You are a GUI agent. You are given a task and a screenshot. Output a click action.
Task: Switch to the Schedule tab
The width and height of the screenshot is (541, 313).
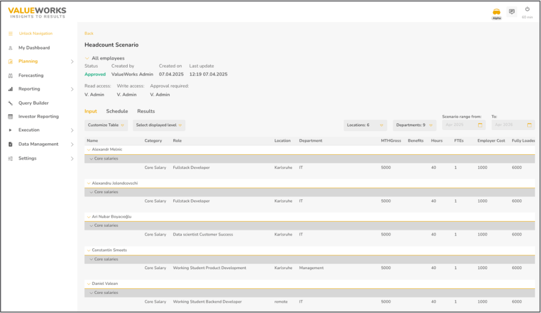pos(117,112)
